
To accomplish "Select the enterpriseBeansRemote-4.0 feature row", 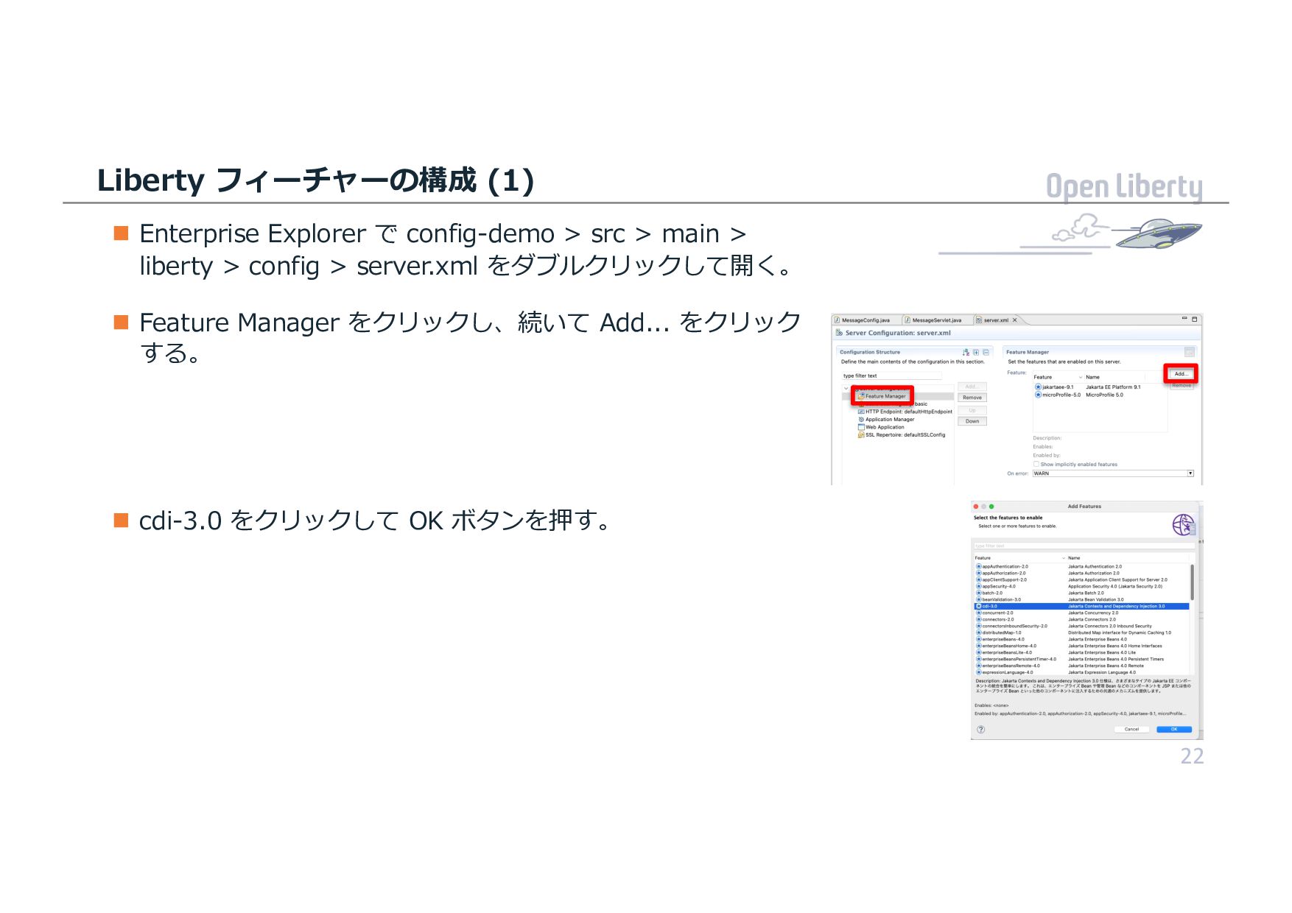I will point(1082,666).
